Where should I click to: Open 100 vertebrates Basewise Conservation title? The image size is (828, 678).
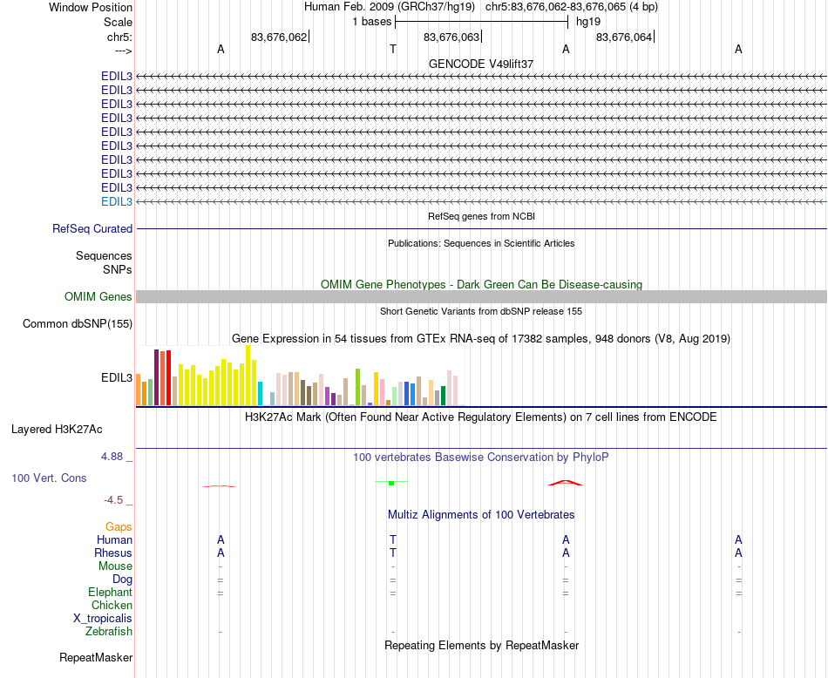[481, 458]
